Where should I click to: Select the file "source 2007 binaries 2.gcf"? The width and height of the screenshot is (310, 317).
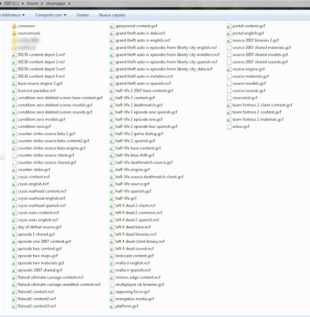click(255, 41)
